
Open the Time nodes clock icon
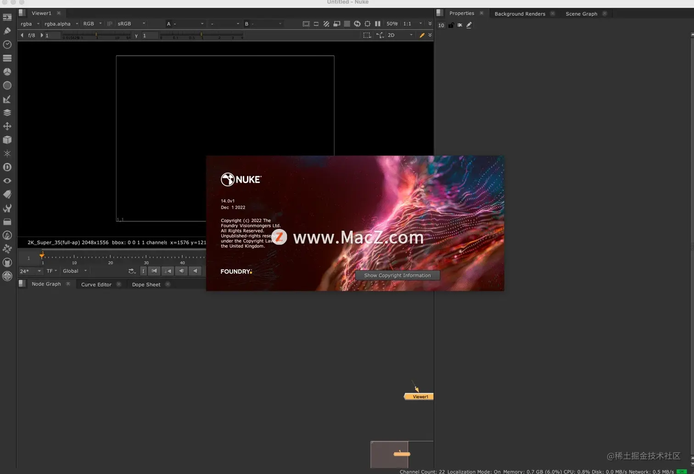click(7, 45)
